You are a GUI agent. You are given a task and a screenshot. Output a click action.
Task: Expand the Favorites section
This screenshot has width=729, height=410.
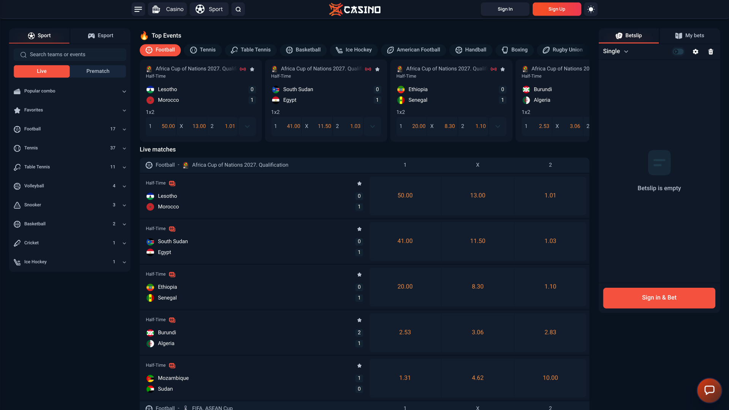70,110
